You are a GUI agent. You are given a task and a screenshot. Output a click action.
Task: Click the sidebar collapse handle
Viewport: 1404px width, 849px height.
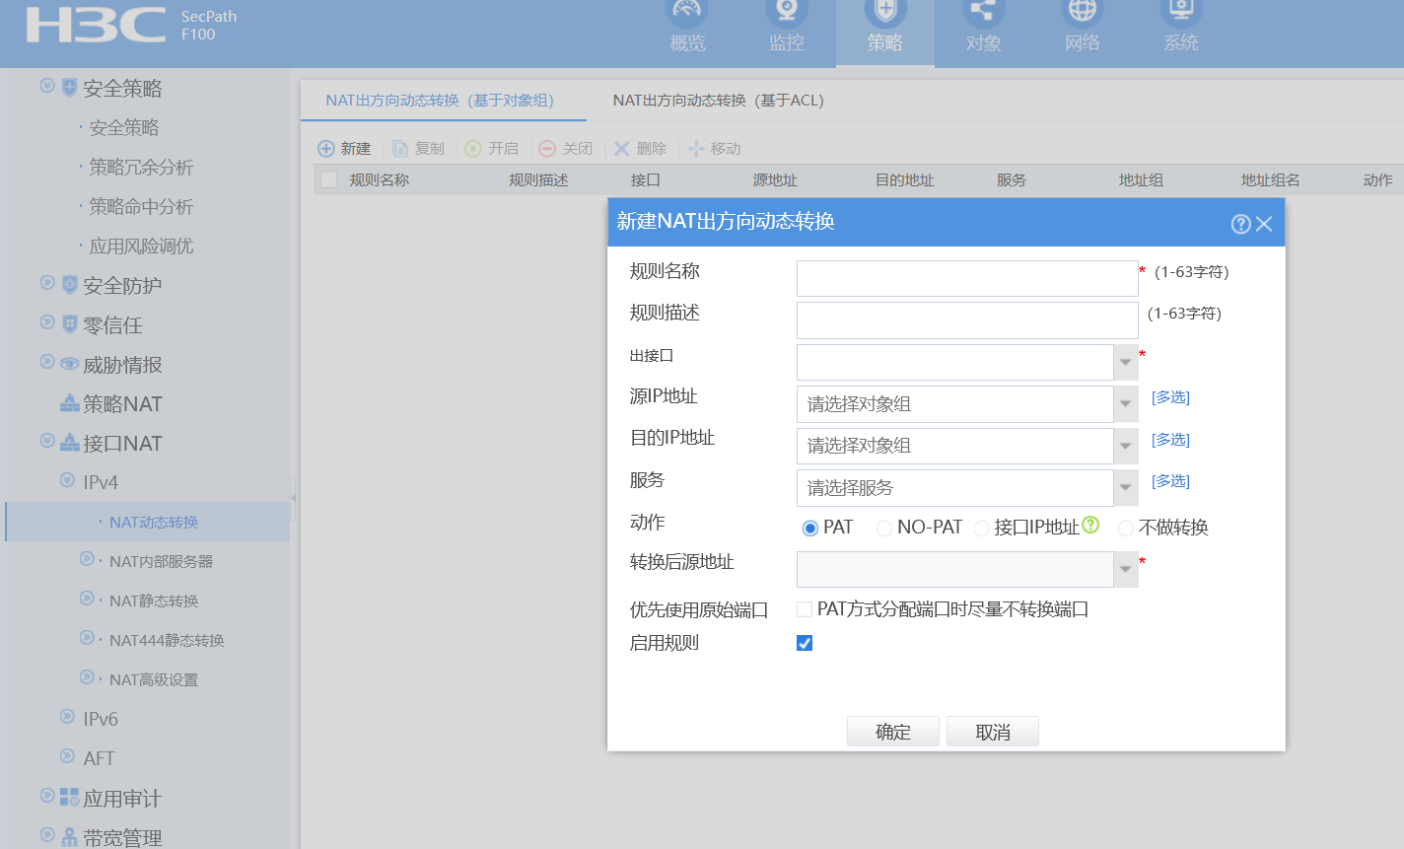point(293,499)
